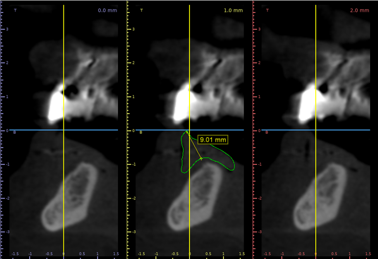Click the -3 tick on the 2.0 mm slice vertical ruler

coord(259,232)
